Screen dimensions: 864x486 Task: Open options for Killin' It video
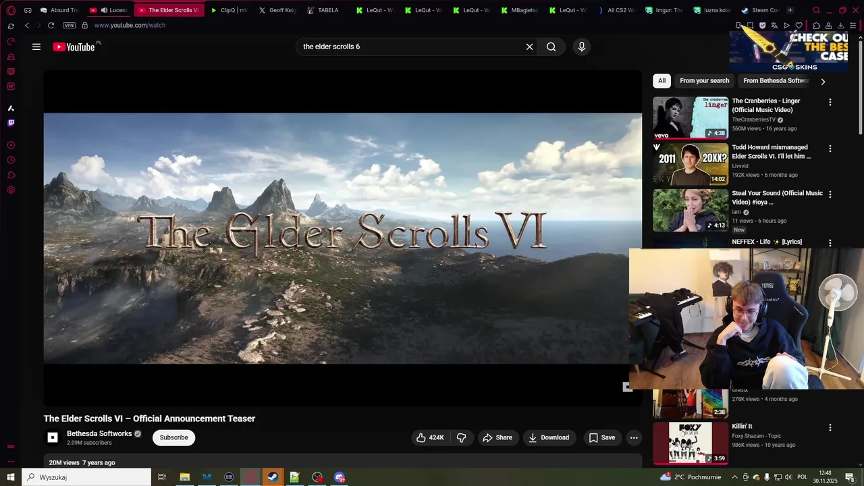click(x=830, y=427)
